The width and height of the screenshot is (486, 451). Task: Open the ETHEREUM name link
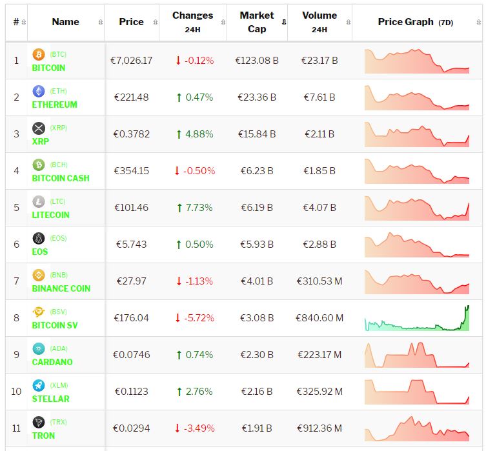[x=54, y=105]
